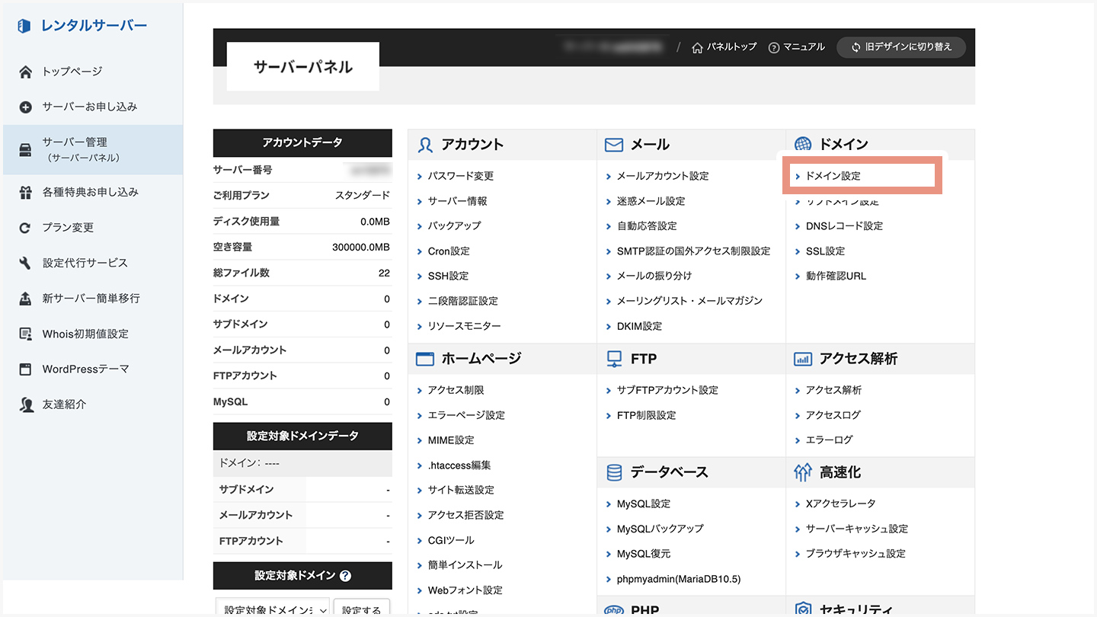The width and height of the screenshot is (1097, 617).
Task: Click the wrench icon for 設定代行サービス
Action: pos(26,264)
